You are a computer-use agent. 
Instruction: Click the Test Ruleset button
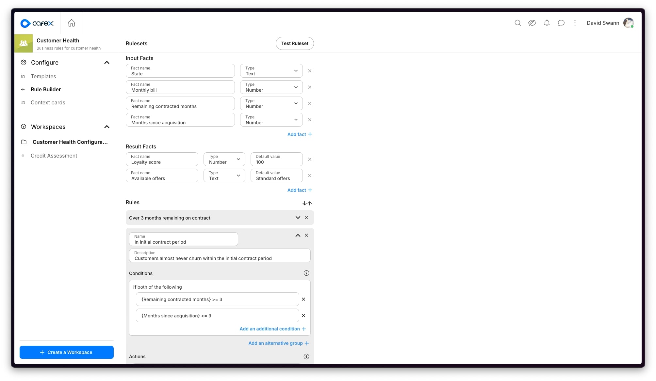pyautogui.click(x=294, y=43)
